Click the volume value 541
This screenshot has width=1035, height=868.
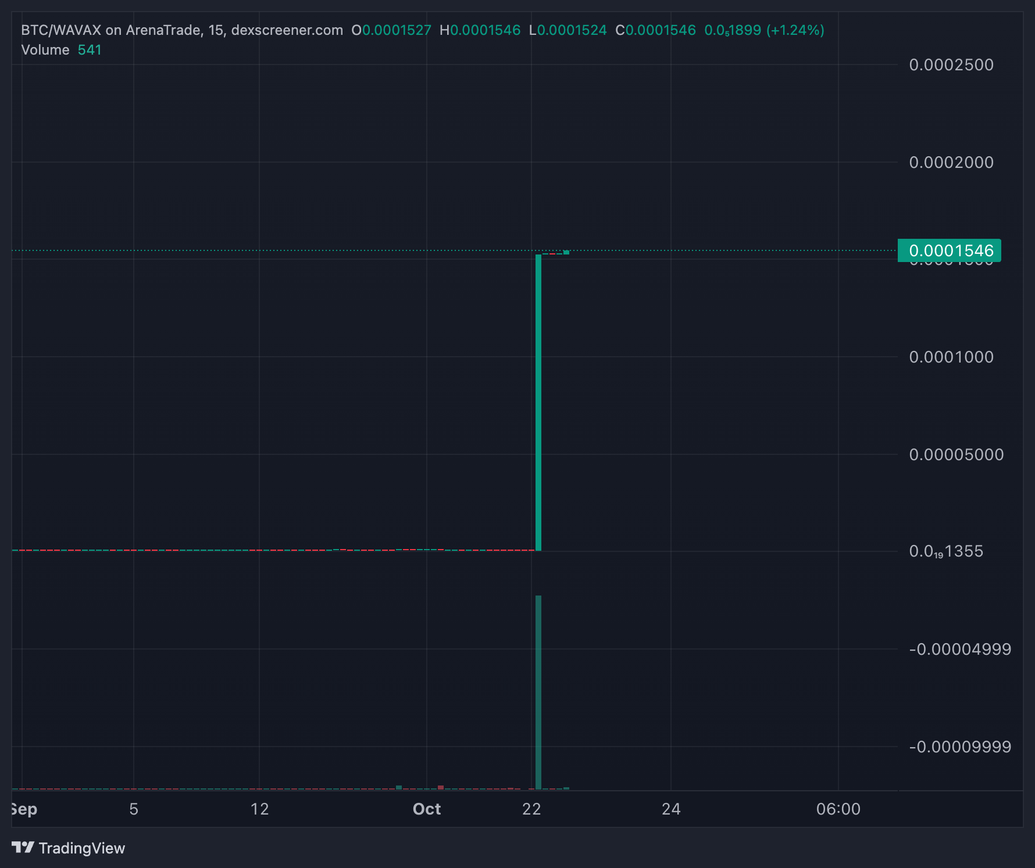(90, 50)
